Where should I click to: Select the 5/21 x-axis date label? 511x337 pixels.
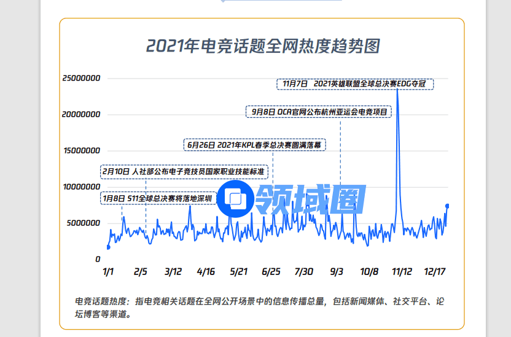coord(238,271)
